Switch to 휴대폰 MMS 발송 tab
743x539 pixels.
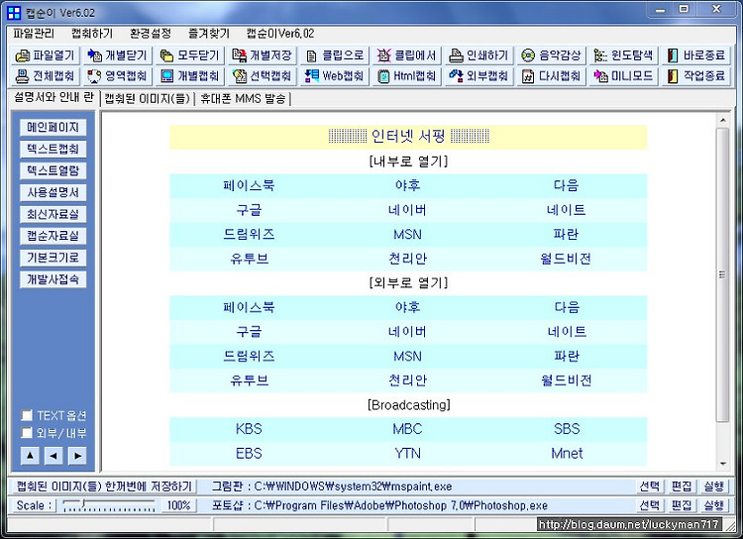[243, 99]
